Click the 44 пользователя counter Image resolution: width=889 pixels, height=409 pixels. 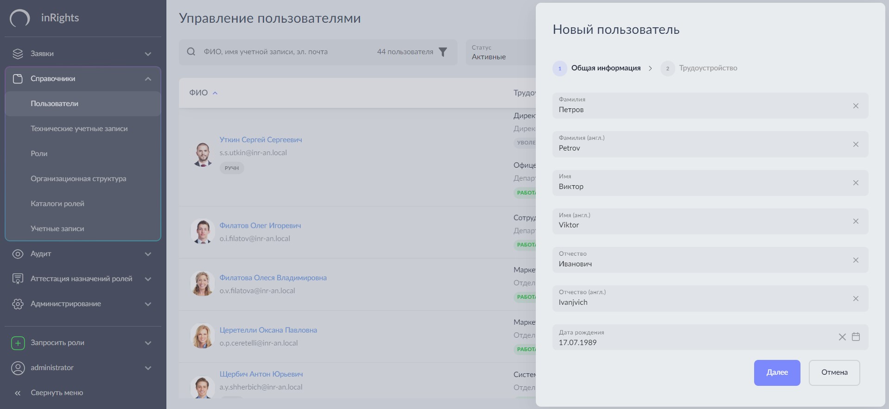point(405,52)
